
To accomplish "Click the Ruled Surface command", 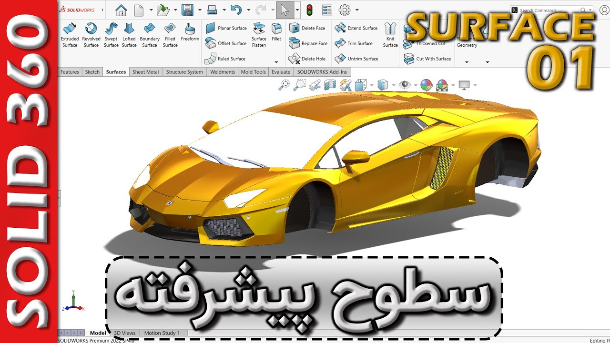I will (x=225, y=59).
